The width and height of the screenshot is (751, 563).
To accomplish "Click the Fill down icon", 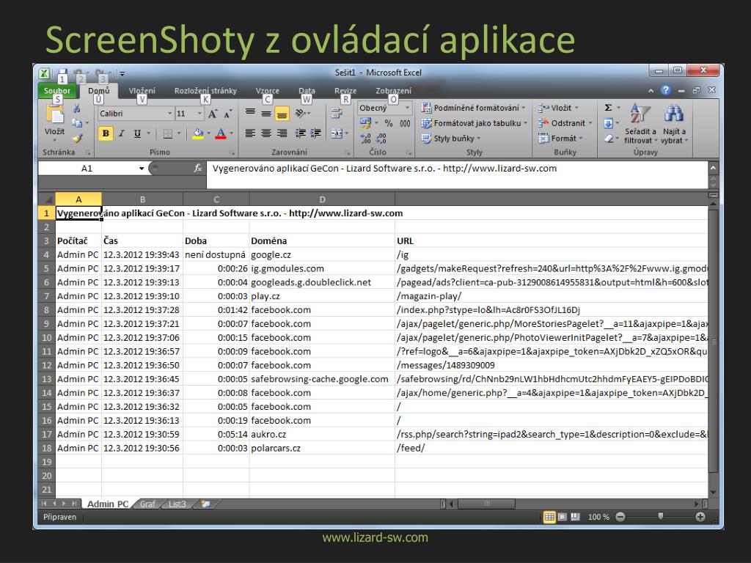I will (608, 123).
